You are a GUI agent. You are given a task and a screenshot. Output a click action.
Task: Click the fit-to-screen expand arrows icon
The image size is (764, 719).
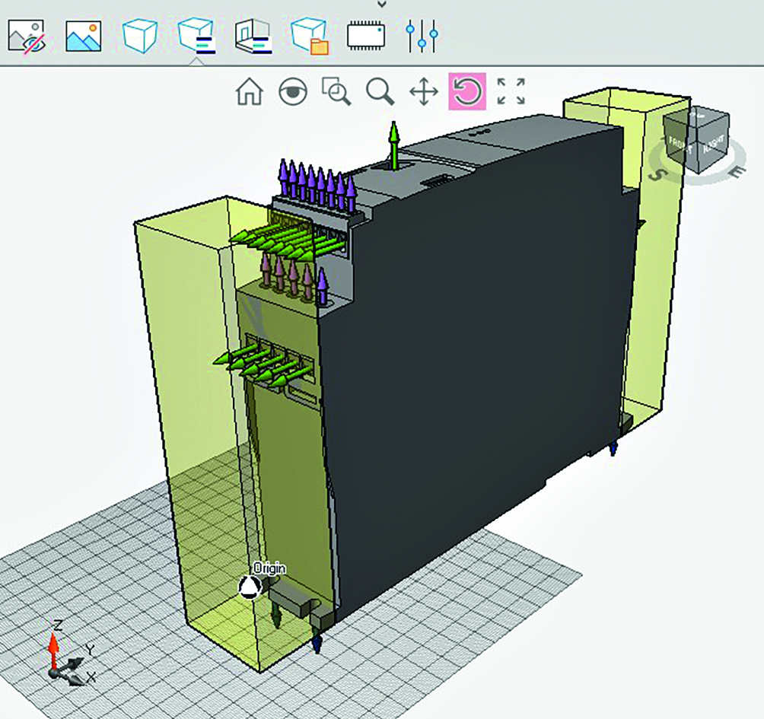511,91
